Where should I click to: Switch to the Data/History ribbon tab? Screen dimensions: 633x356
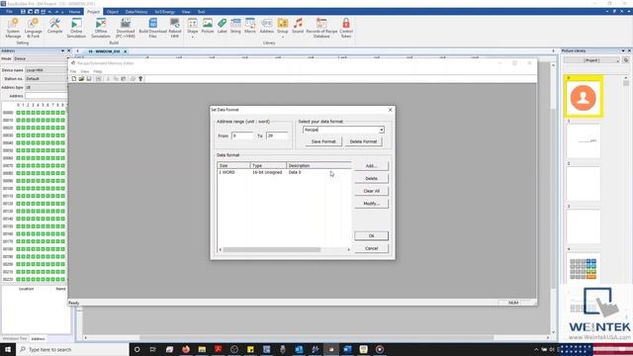point(136,12)
